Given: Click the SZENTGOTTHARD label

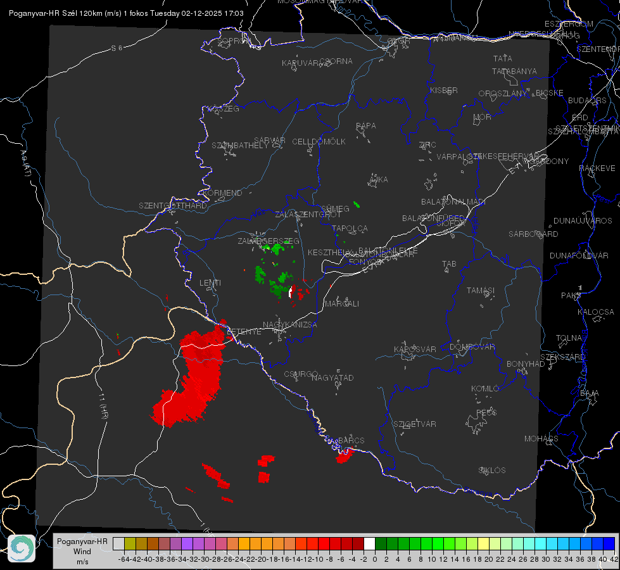Looking at the screenshot, I should (x=173, y=206).
